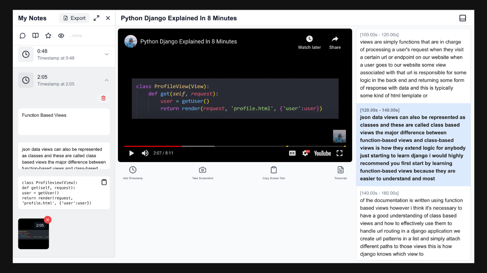Jump to transcript segment [100.00s - 120.00s]
This screenshot has width=487, height=273.
(x=413, y=65)
